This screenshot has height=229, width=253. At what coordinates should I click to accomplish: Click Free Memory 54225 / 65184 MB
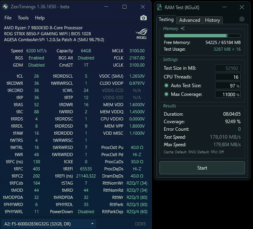point(223,42)
